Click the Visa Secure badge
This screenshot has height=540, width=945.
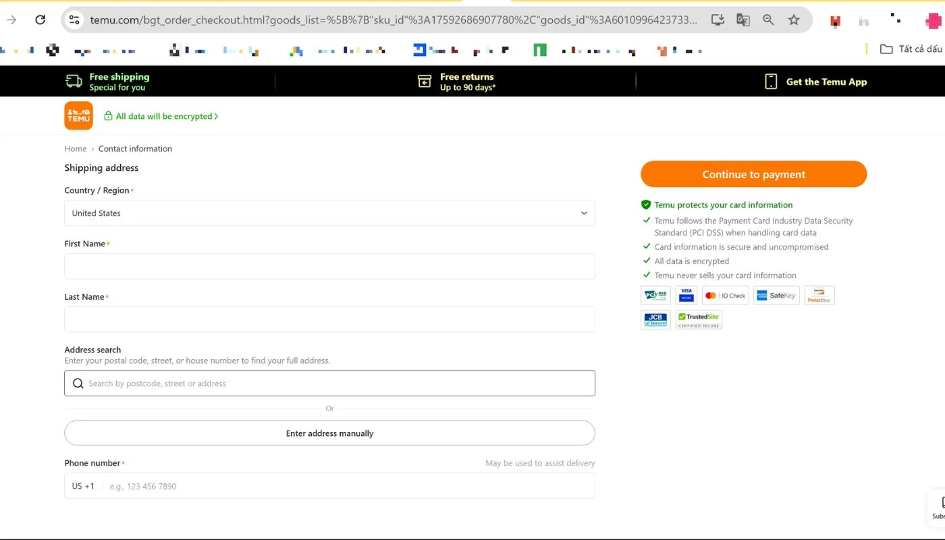click(686, 295)
